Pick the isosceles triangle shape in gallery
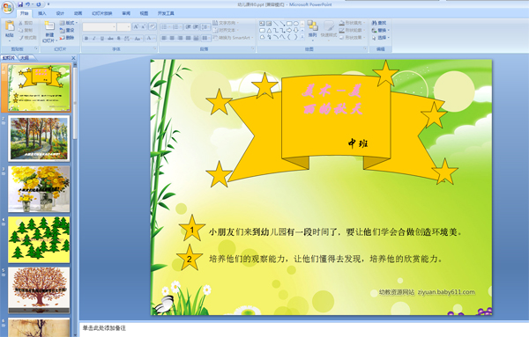Image resolution: width=529 pixels, height=337 pixels. point(269,30)
